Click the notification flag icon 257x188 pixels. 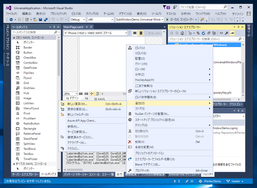point(164,7)
